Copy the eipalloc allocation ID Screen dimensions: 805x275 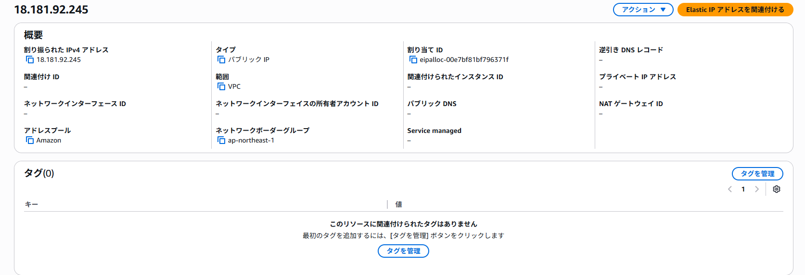413,60
